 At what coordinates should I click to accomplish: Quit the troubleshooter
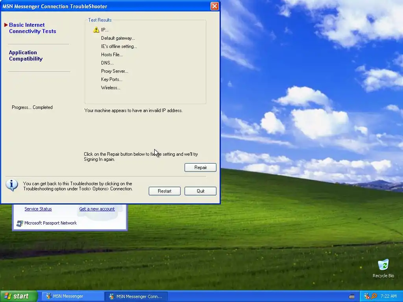pos(200,191)
